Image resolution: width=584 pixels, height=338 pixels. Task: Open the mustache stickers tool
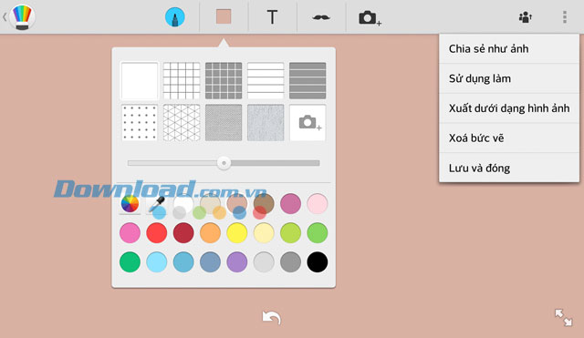pyautogui.click(x=320, y=17)
